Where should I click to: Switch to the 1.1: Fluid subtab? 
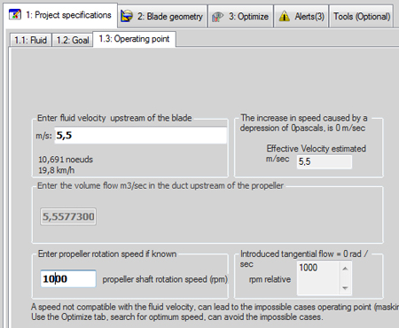(x=30, y=40)
